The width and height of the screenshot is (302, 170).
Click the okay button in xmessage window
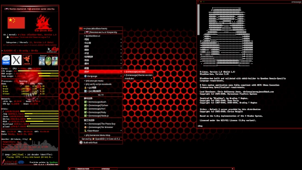click(200, 126)
